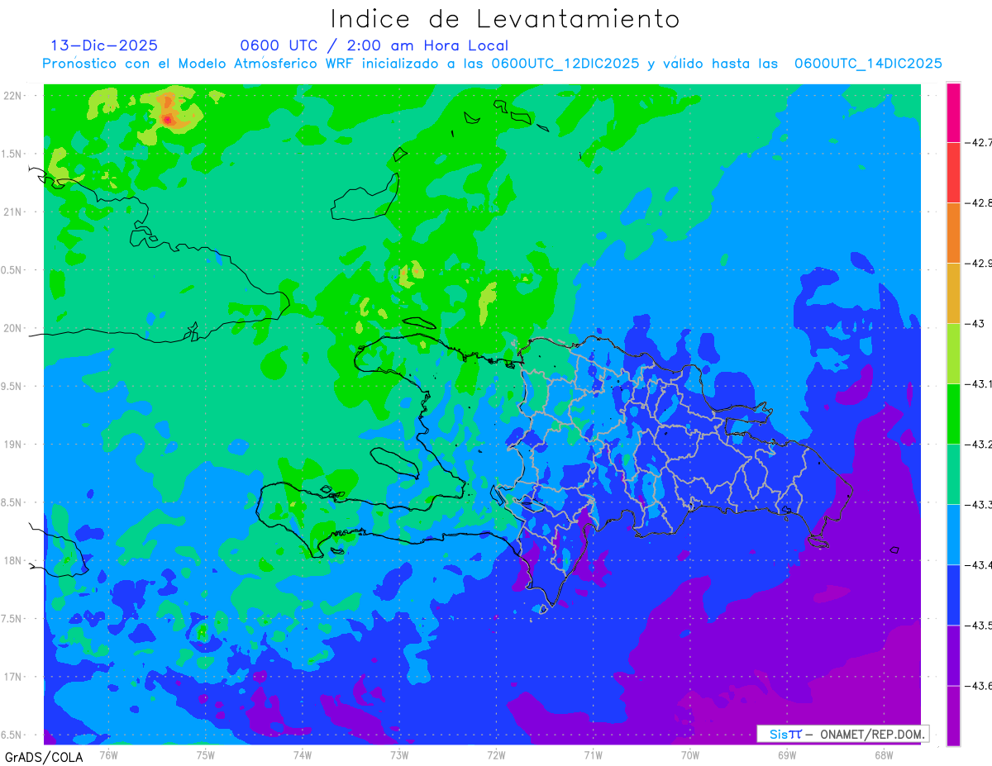Click the bright green band below -43.1
Viewport: 992px width, 766px height.
[953, 413]
